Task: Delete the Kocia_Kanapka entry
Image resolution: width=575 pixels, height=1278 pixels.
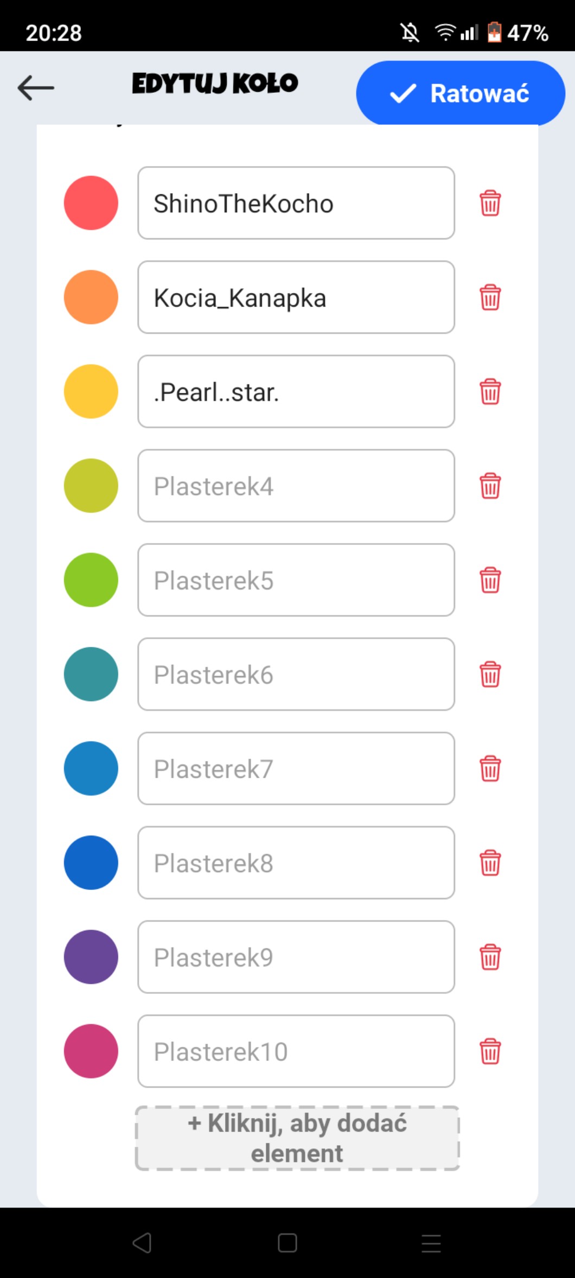Action: click(490, 297)
